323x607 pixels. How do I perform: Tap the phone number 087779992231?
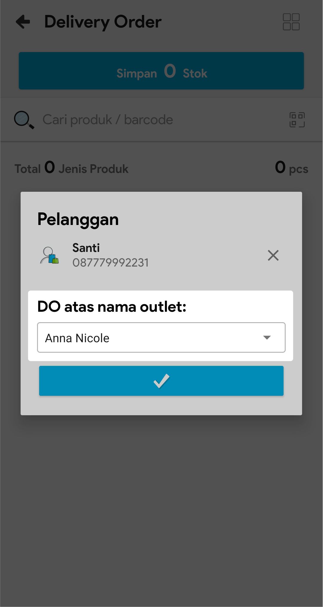[111, 263]
